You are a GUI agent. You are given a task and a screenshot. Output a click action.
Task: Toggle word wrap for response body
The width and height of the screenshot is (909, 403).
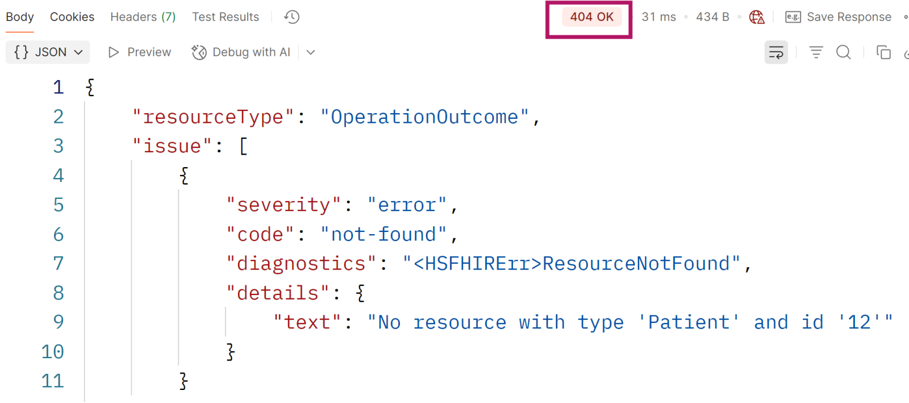(776, 52)
